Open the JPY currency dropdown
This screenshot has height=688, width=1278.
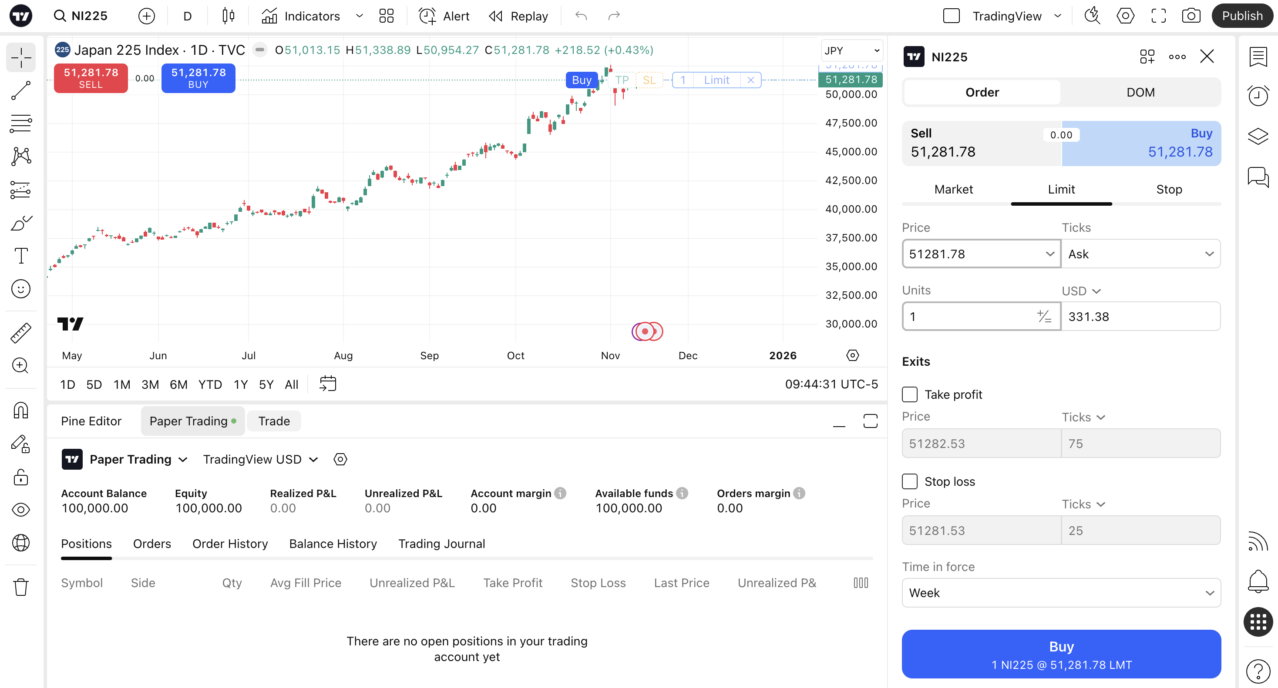851,50
